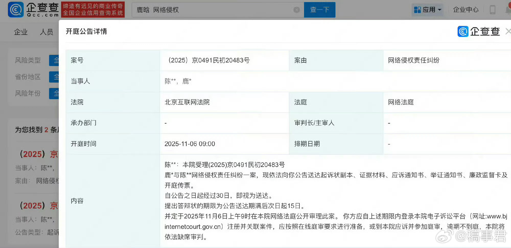Click the 案号 label cell
The image size is (511, 248).
point(113,60)
